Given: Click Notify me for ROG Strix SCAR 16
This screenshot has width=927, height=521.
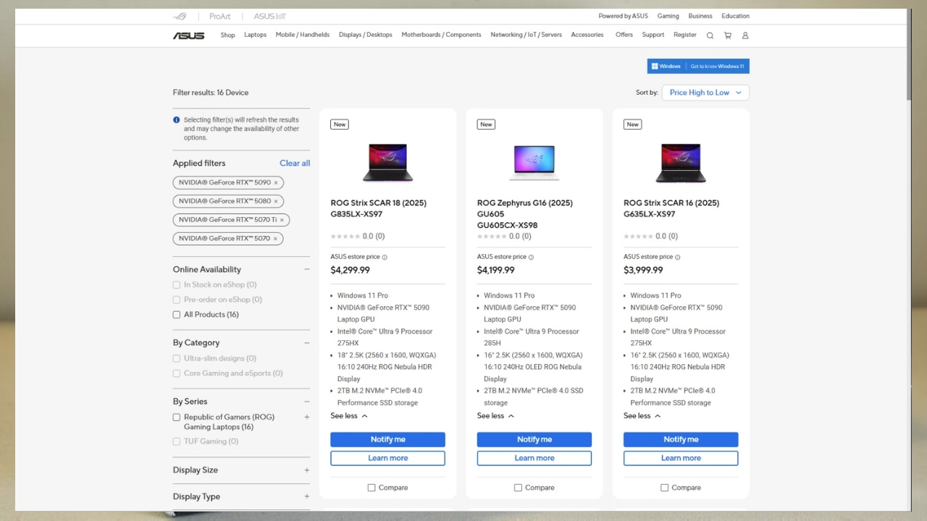Looking at the screenshot, I should pos(680,439).
